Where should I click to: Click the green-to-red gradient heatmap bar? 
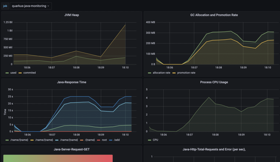58,158
